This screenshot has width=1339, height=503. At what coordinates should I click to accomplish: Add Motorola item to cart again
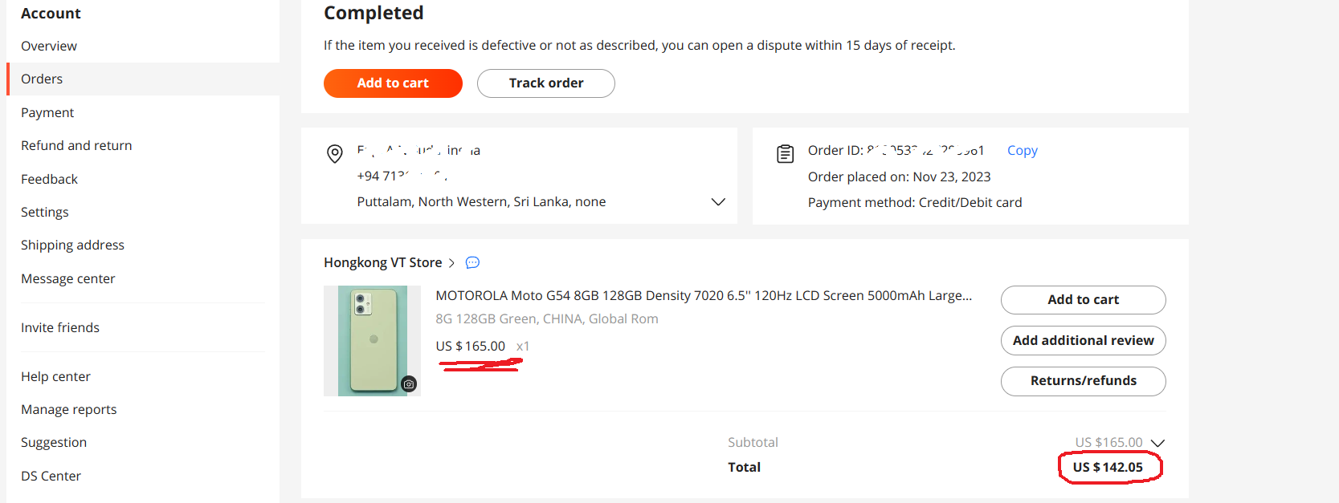coord(1083,300)
